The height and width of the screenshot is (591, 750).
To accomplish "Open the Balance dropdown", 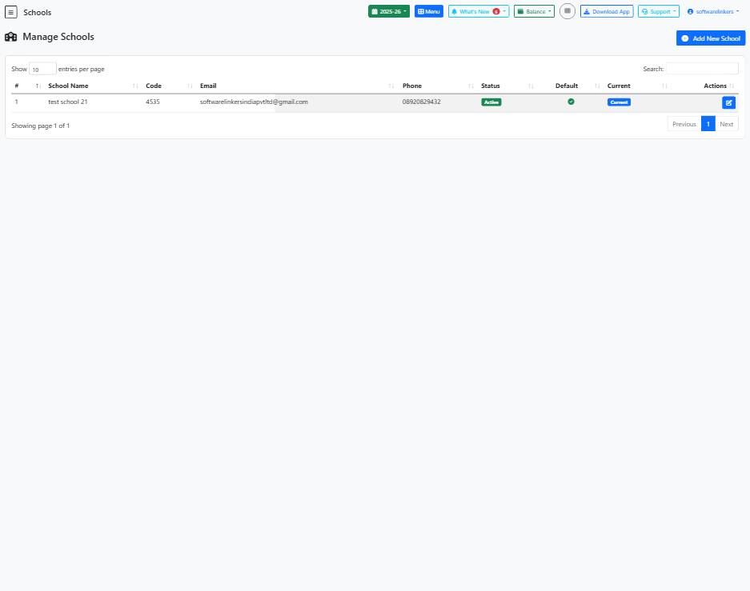I will coord(533,11).
